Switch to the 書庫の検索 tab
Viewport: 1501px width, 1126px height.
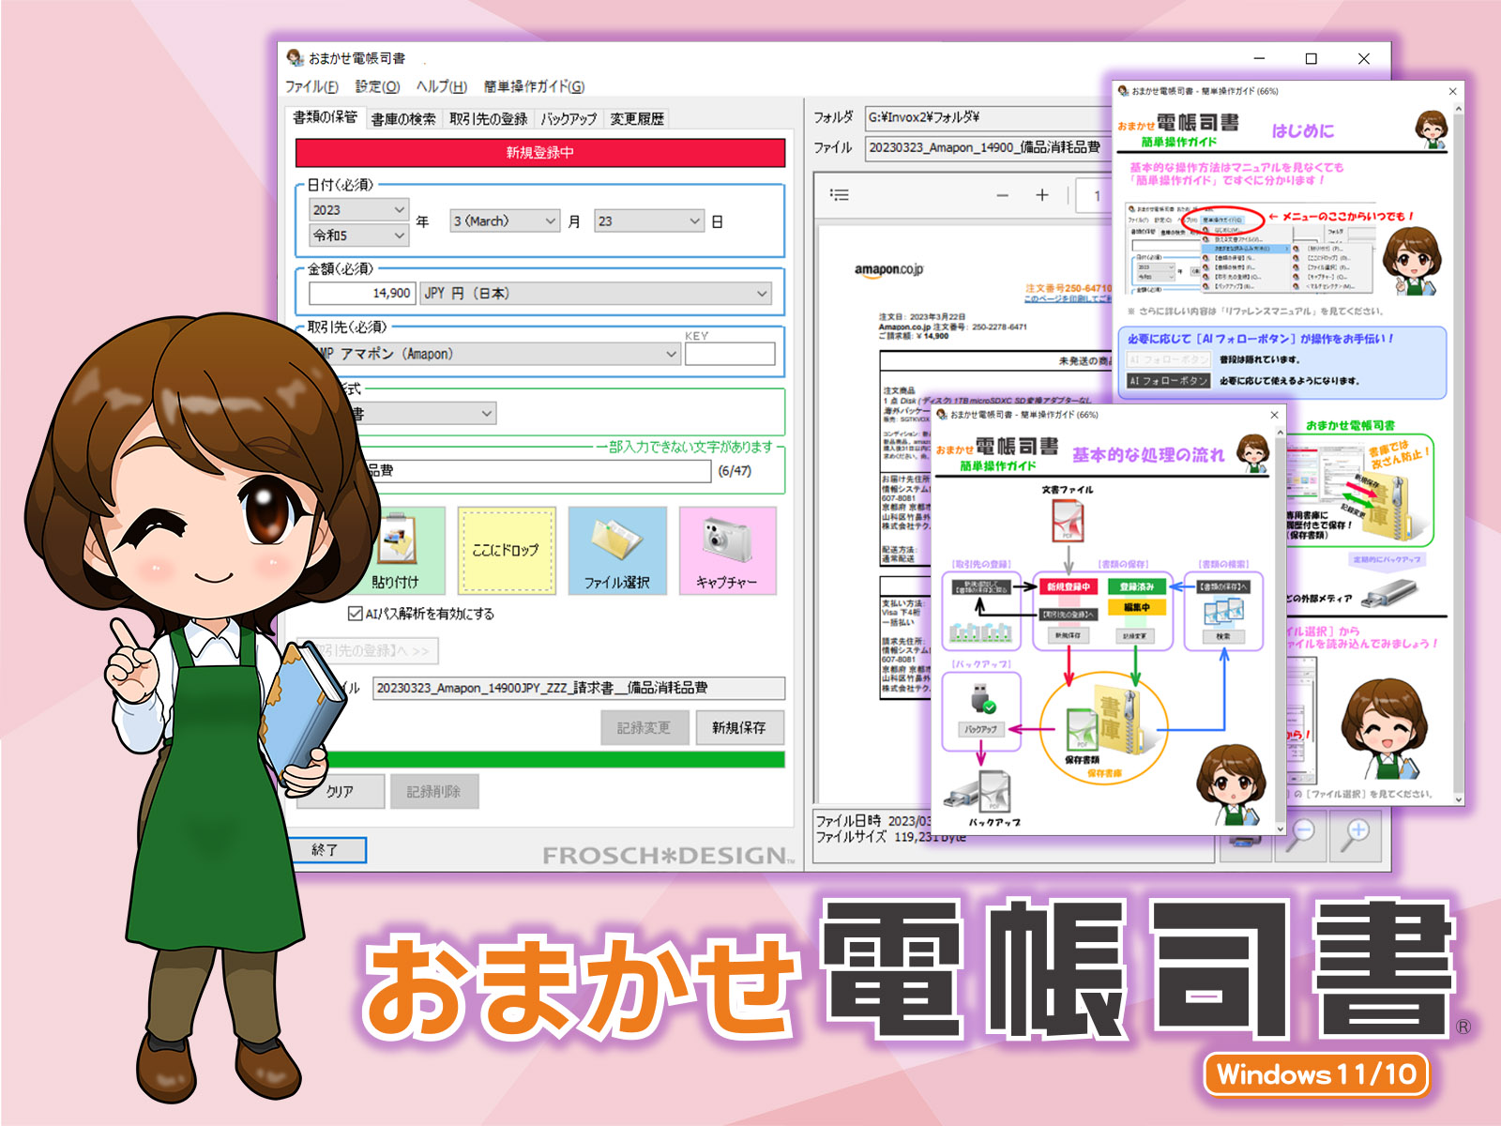tap(403, 119)
